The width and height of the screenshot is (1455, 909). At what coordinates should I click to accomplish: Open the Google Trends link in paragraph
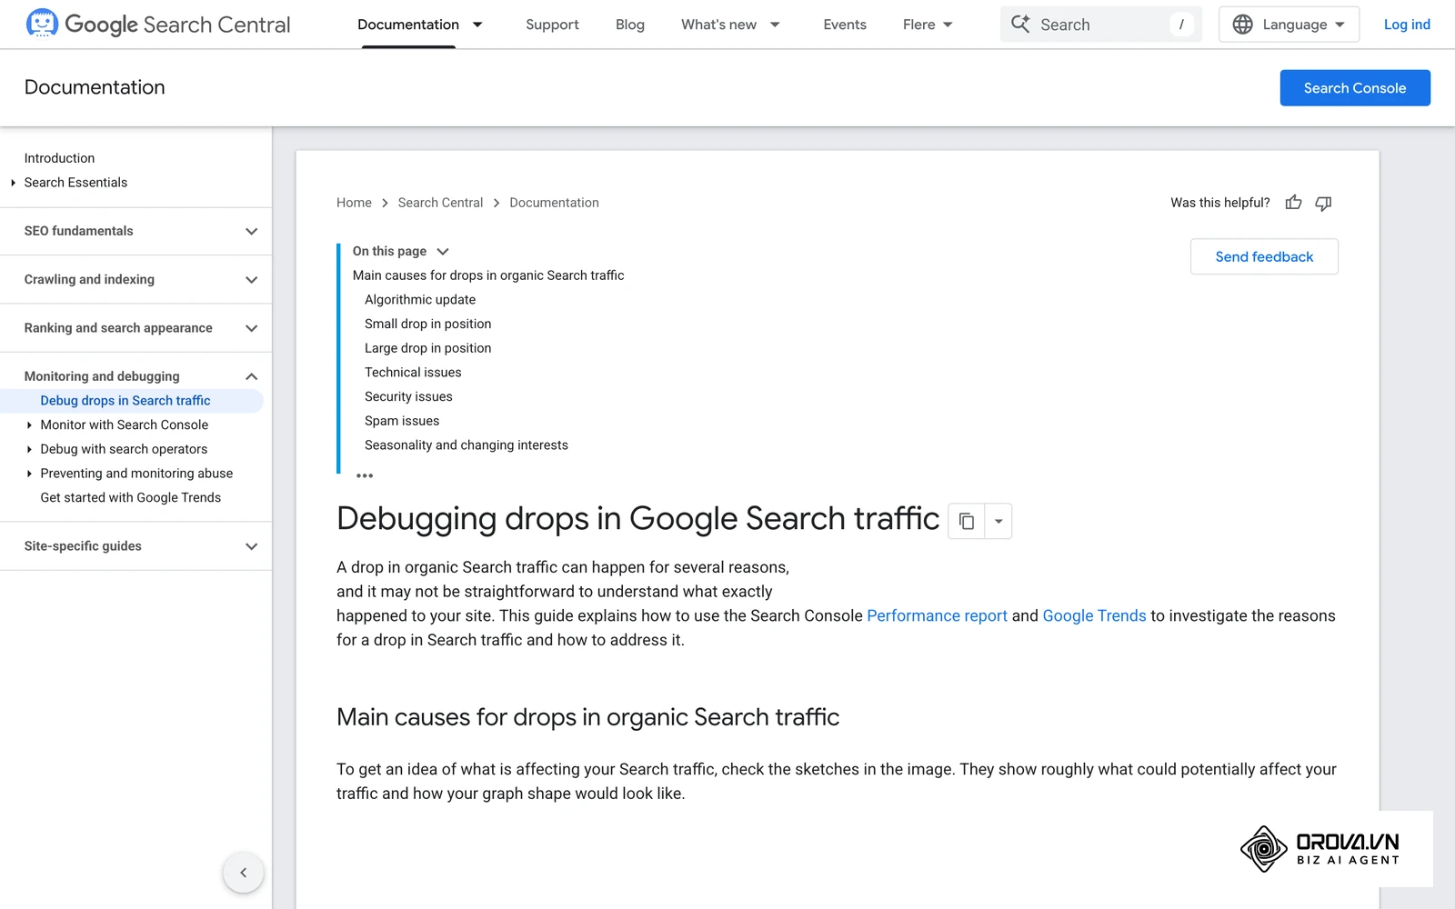coord(1094,615)
